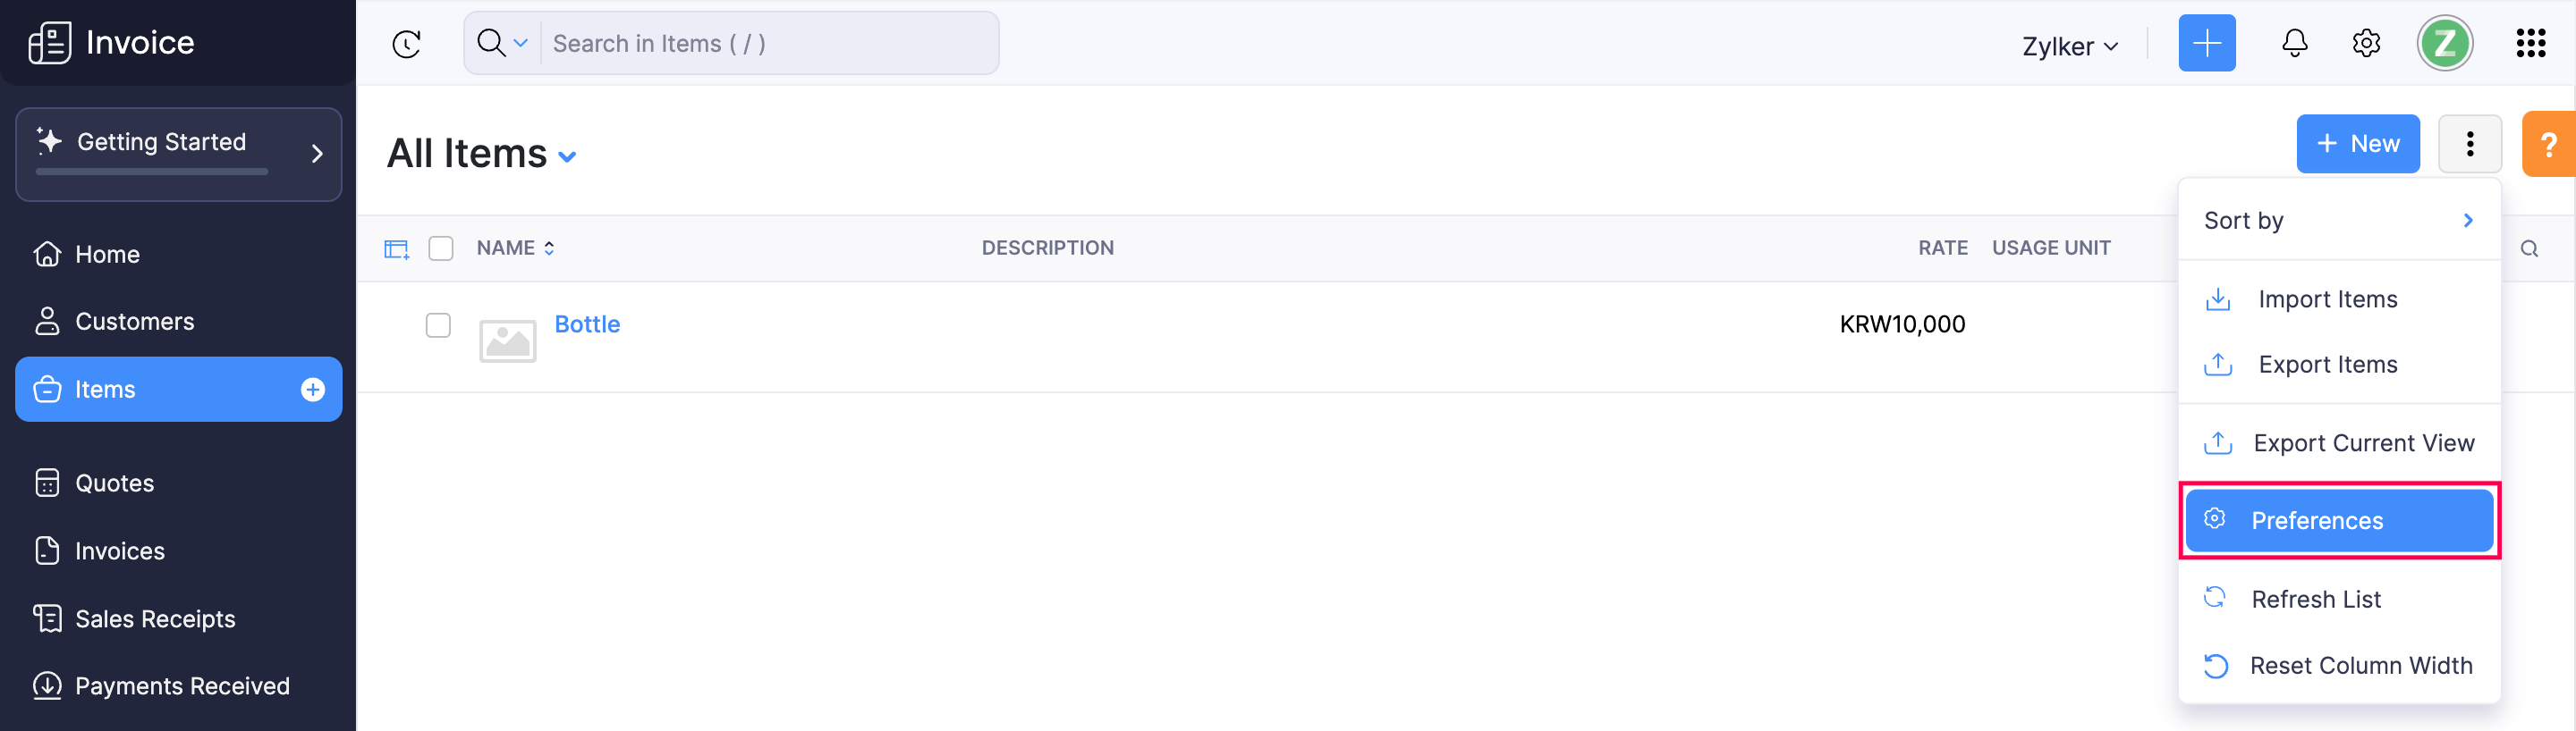Screen dimensions: 2576x731
Task: Click the column customization icon in the table header
Action: coord(396,248)
